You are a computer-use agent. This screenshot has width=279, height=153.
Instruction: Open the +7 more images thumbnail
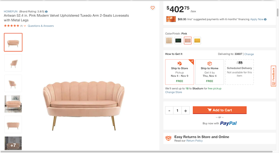(13, 143)
